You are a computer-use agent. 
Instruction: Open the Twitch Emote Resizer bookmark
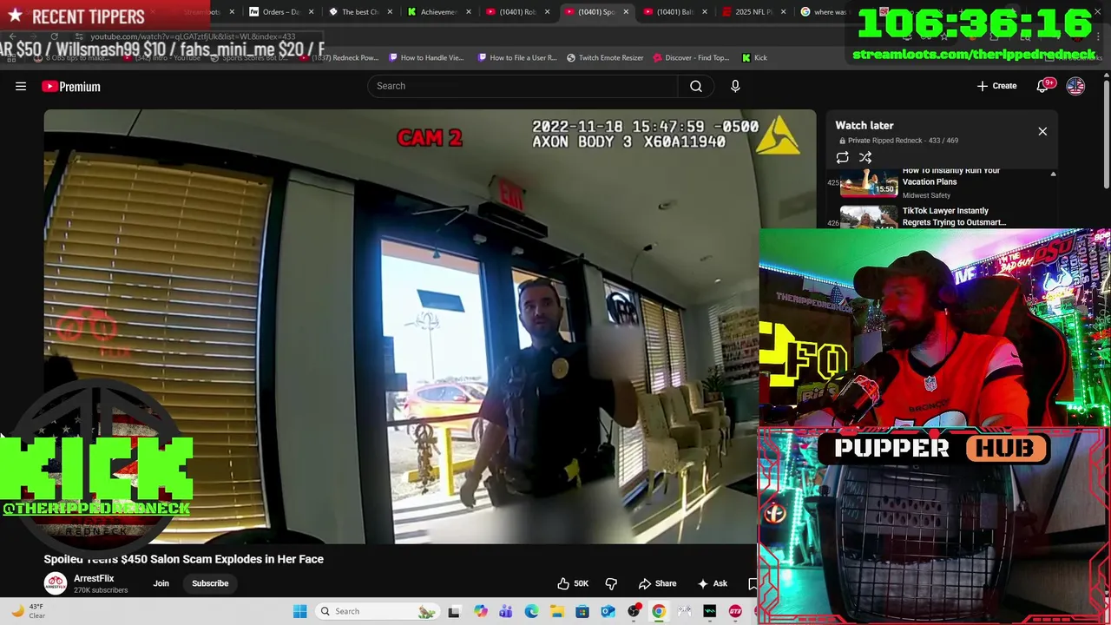(605, 57)
